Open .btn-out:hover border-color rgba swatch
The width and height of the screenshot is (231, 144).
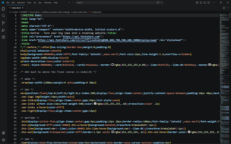coord(189,132)
